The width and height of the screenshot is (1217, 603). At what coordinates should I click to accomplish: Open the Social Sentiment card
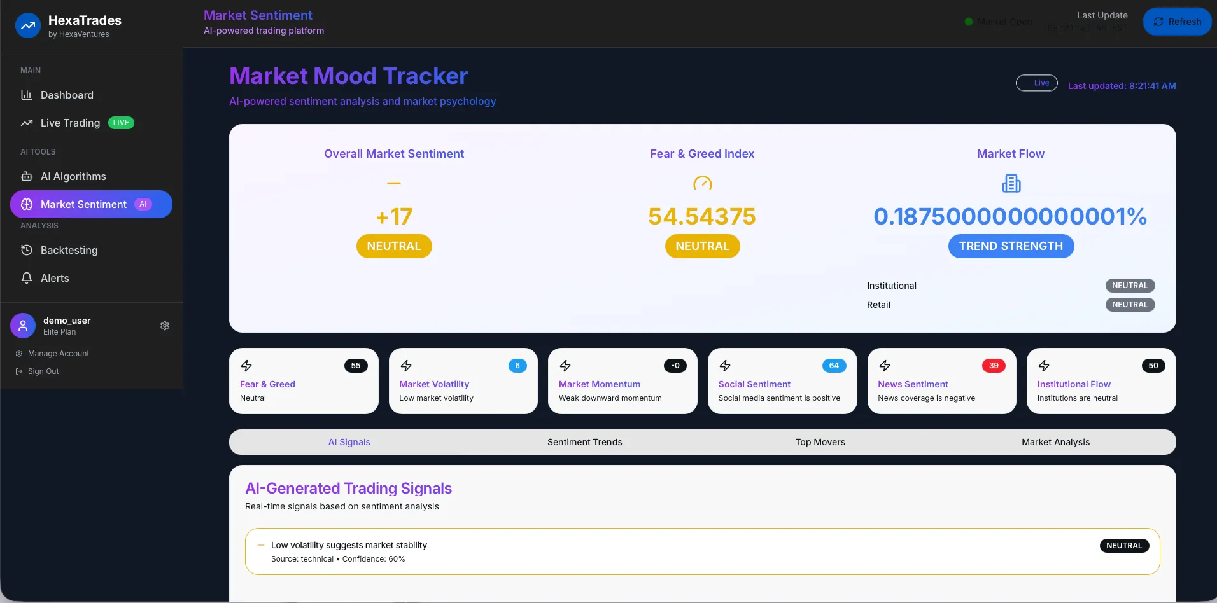(x=782, y=381)
